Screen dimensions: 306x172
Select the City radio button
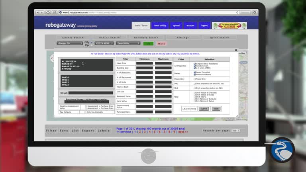(91, 42)
